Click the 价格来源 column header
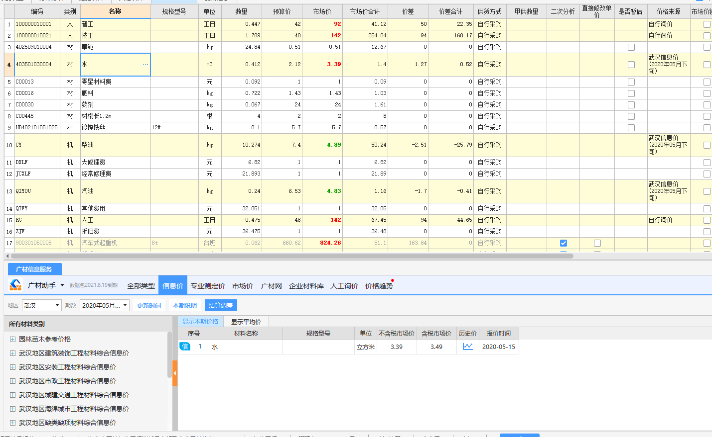712x437 pixels. click(x=669, y=11)
